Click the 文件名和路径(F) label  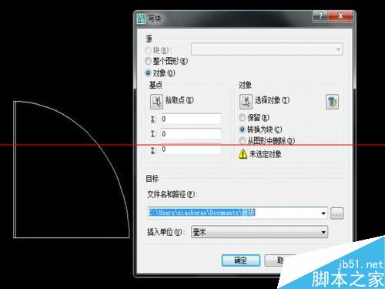coord(172,194)
